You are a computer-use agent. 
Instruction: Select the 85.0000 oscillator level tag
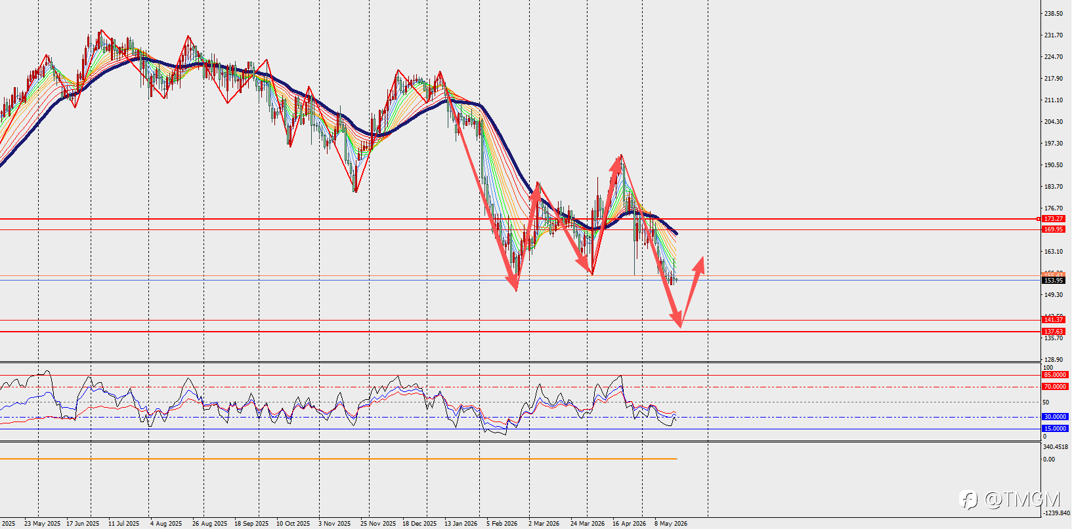pyautogui.click(x=1055, y=375)
